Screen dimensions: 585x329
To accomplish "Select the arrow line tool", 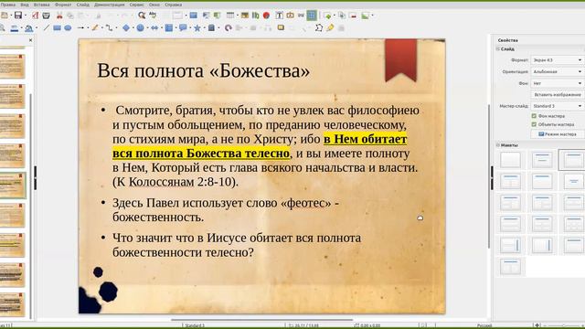I will click(x=80, y=28).
